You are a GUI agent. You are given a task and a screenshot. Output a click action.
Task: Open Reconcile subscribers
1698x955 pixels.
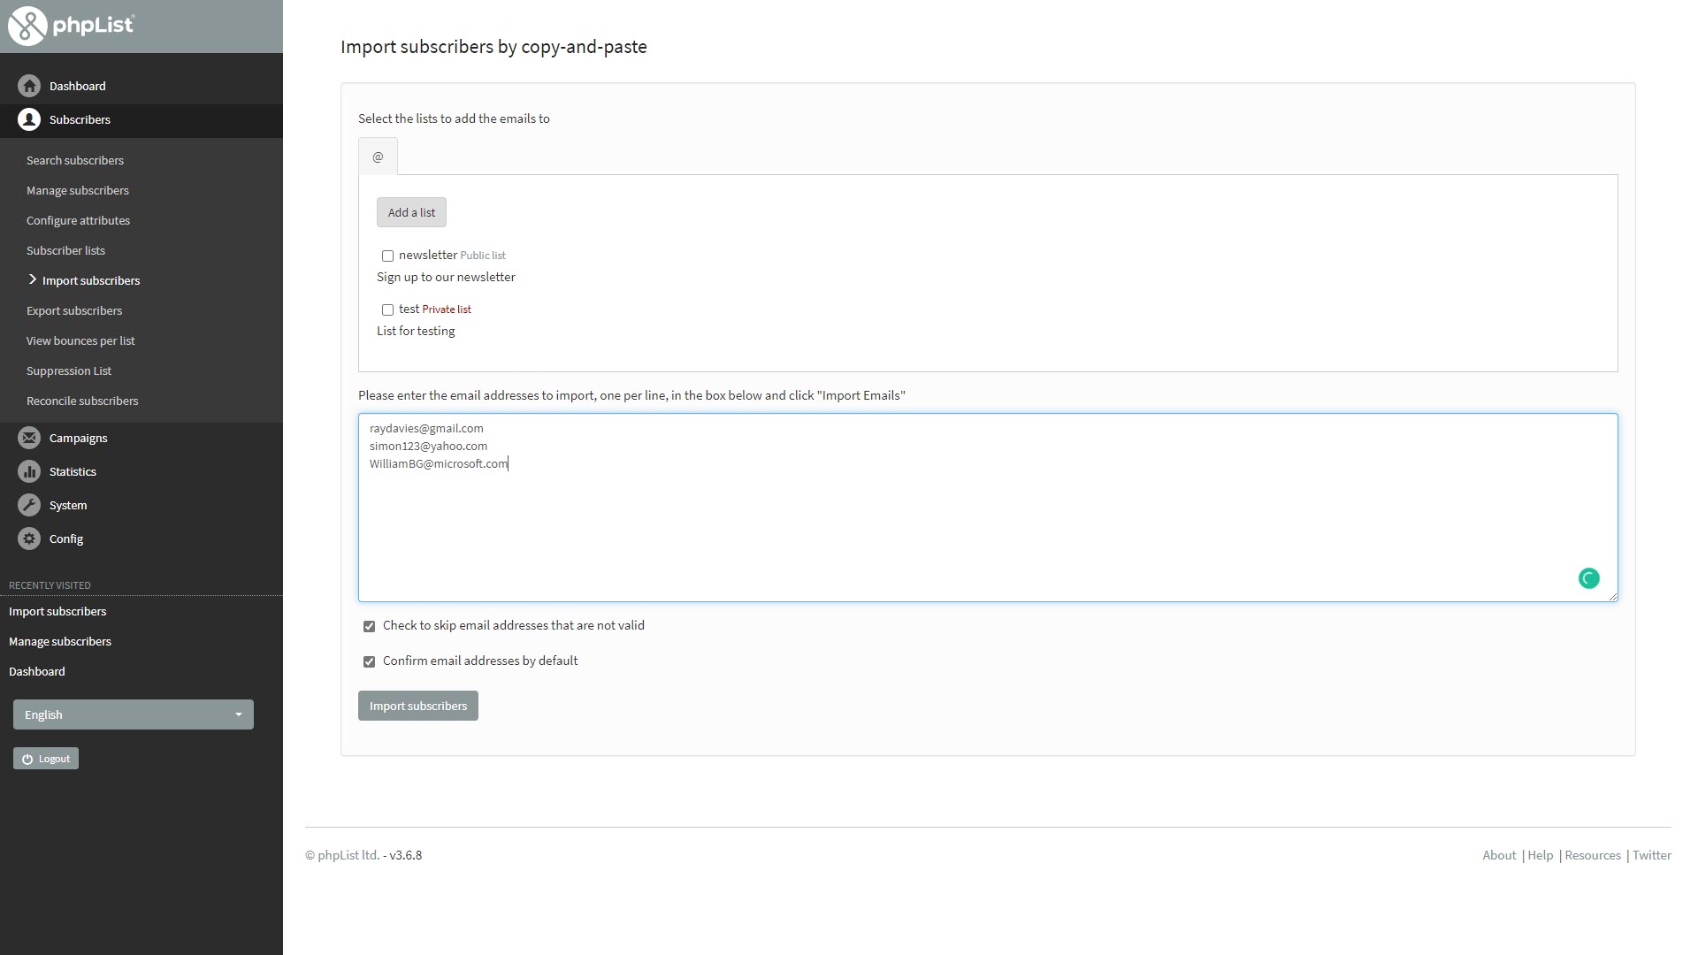(x=82, y=401)
